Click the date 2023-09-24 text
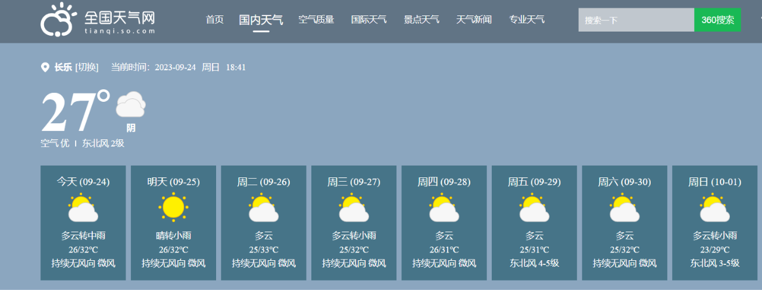The height and width of the screenshot is (290, 762). [176, 67]
